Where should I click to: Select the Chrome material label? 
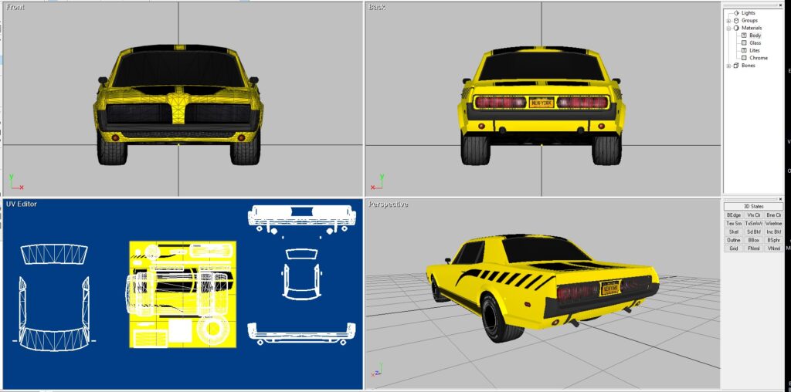(x=759, y=59)
